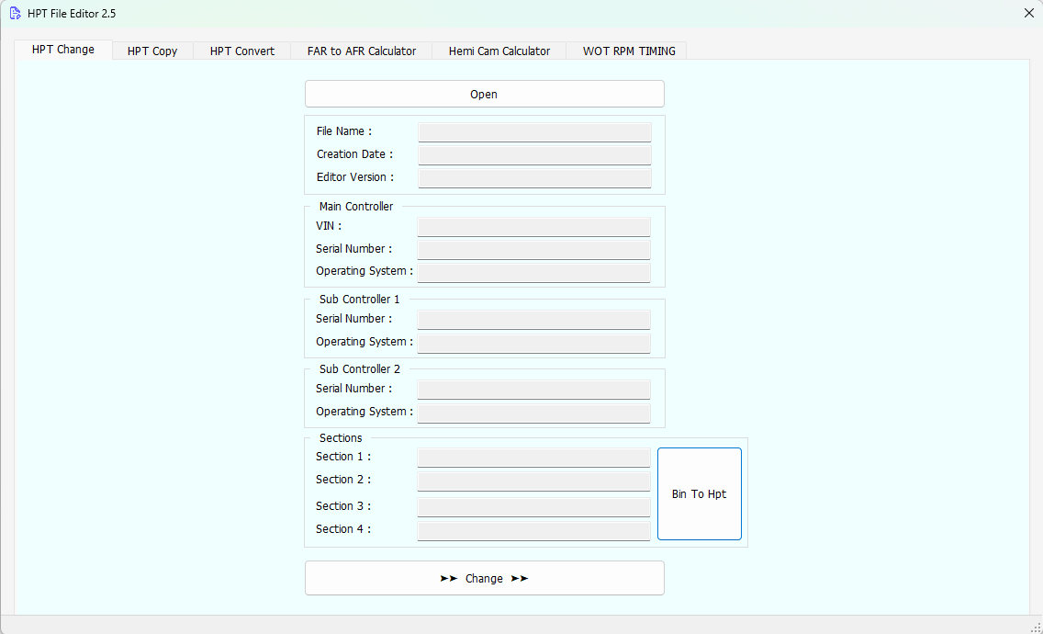This screenshot has width=1043, height=634.
Task: Click the Section 1 field
Action: pos(533,458)
